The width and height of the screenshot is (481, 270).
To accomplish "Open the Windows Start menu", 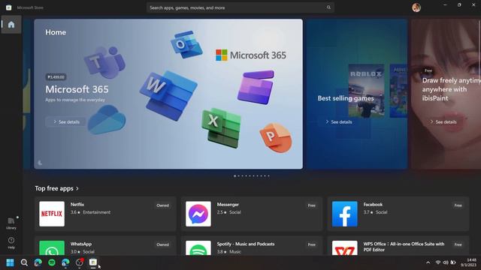I will 10,262.
